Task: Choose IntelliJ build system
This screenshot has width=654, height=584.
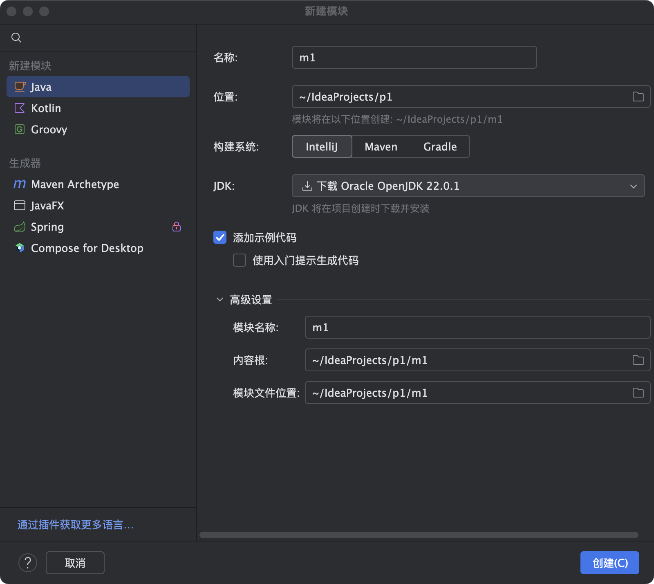Action: coord(322,146)
